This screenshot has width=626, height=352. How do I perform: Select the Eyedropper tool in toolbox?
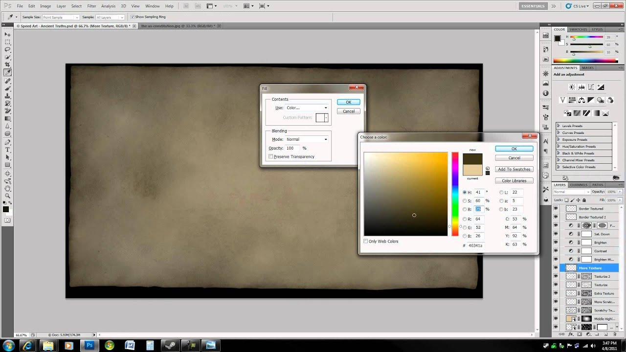tap(8, 72)
